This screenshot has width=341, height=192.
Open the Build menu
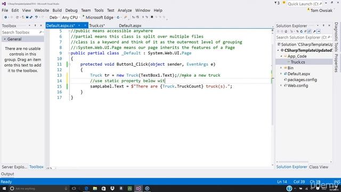click(x=57, y=10)
